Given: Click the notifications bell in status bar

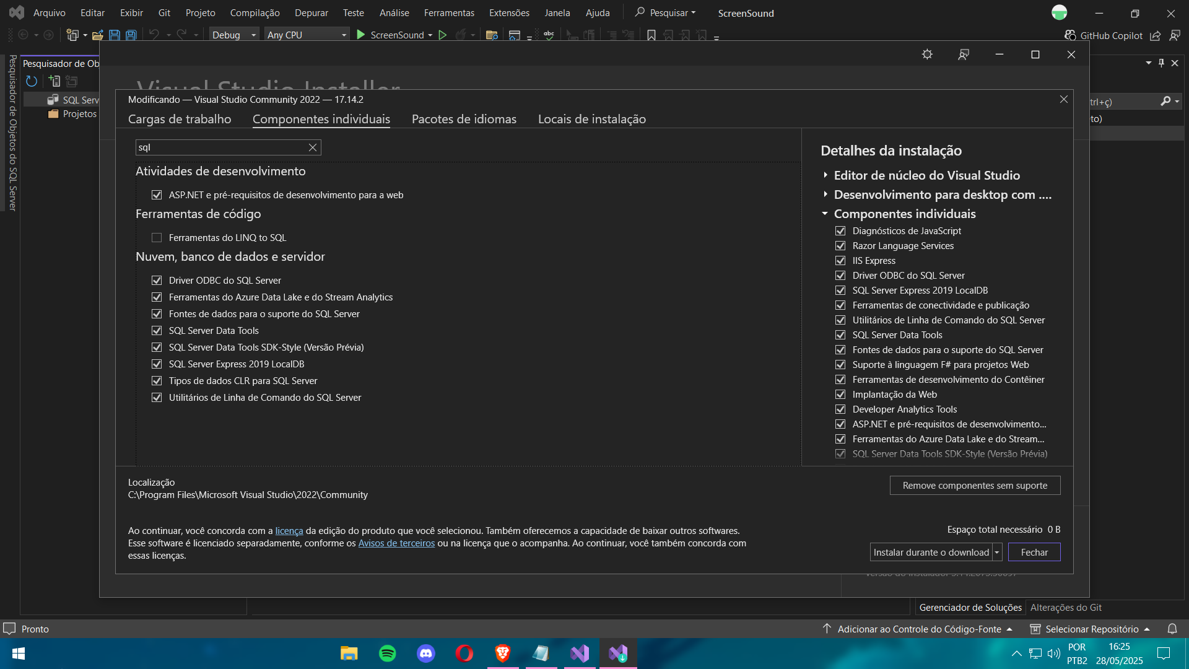Looking at the screenshot, I should tap(1172, 629).
